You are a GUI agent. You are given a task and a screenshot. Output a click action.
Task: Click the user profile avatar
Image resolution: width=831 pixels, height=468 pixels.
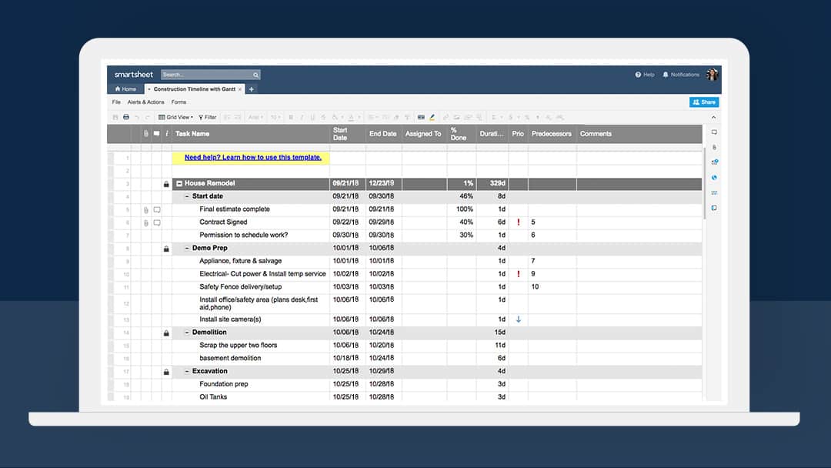(x=712, y=75)
